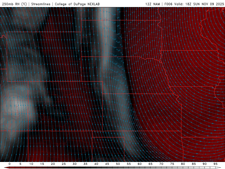Image resolution: width=225 pixels, height=169 pixels.
Task: Select the colorbar tick label '15'
Action: pyautogui.click(x=42, y=164)
